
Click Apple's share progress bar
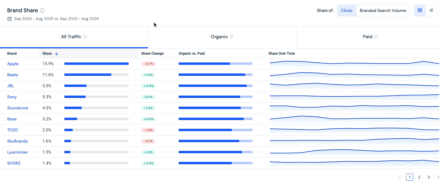pos(96,64)
